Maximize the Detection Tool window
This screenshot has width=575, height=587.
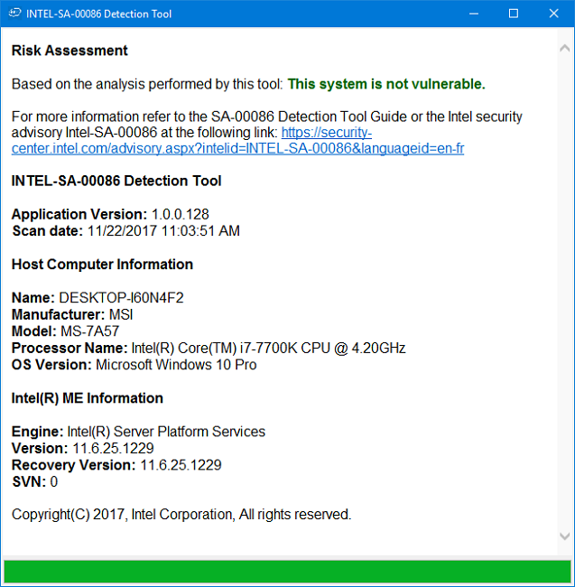514,14
